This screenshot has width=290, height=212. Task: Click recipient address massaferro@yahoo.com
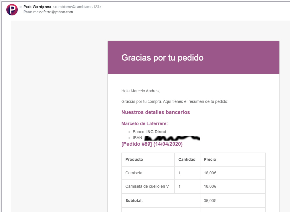tap(53, 12)
